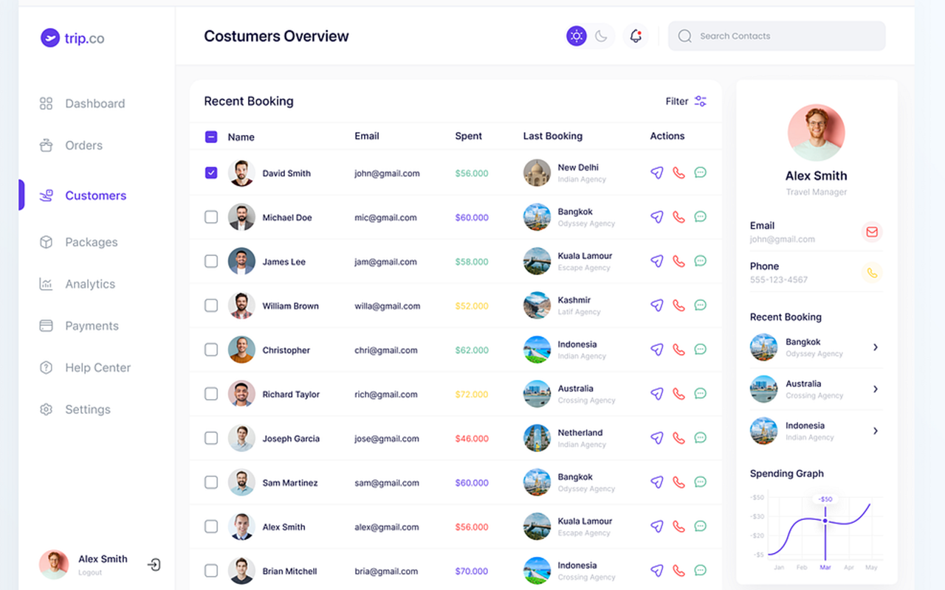The height and width of the screenshot is (590, 945).
Task: Check the William Brown row checkbox
Action: tap(211, 305)
